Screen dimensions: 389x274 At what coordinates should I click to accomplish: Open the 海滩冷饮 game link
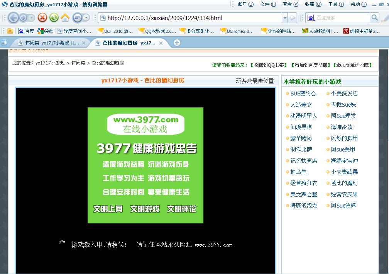point(342,127)
